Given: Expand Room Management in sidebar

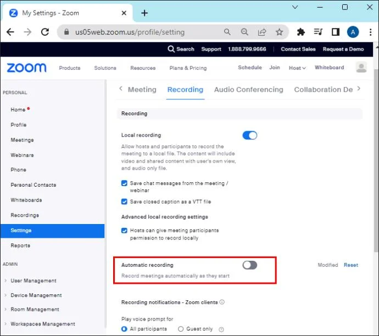Looking at the screenshot, I should (35, 310).
